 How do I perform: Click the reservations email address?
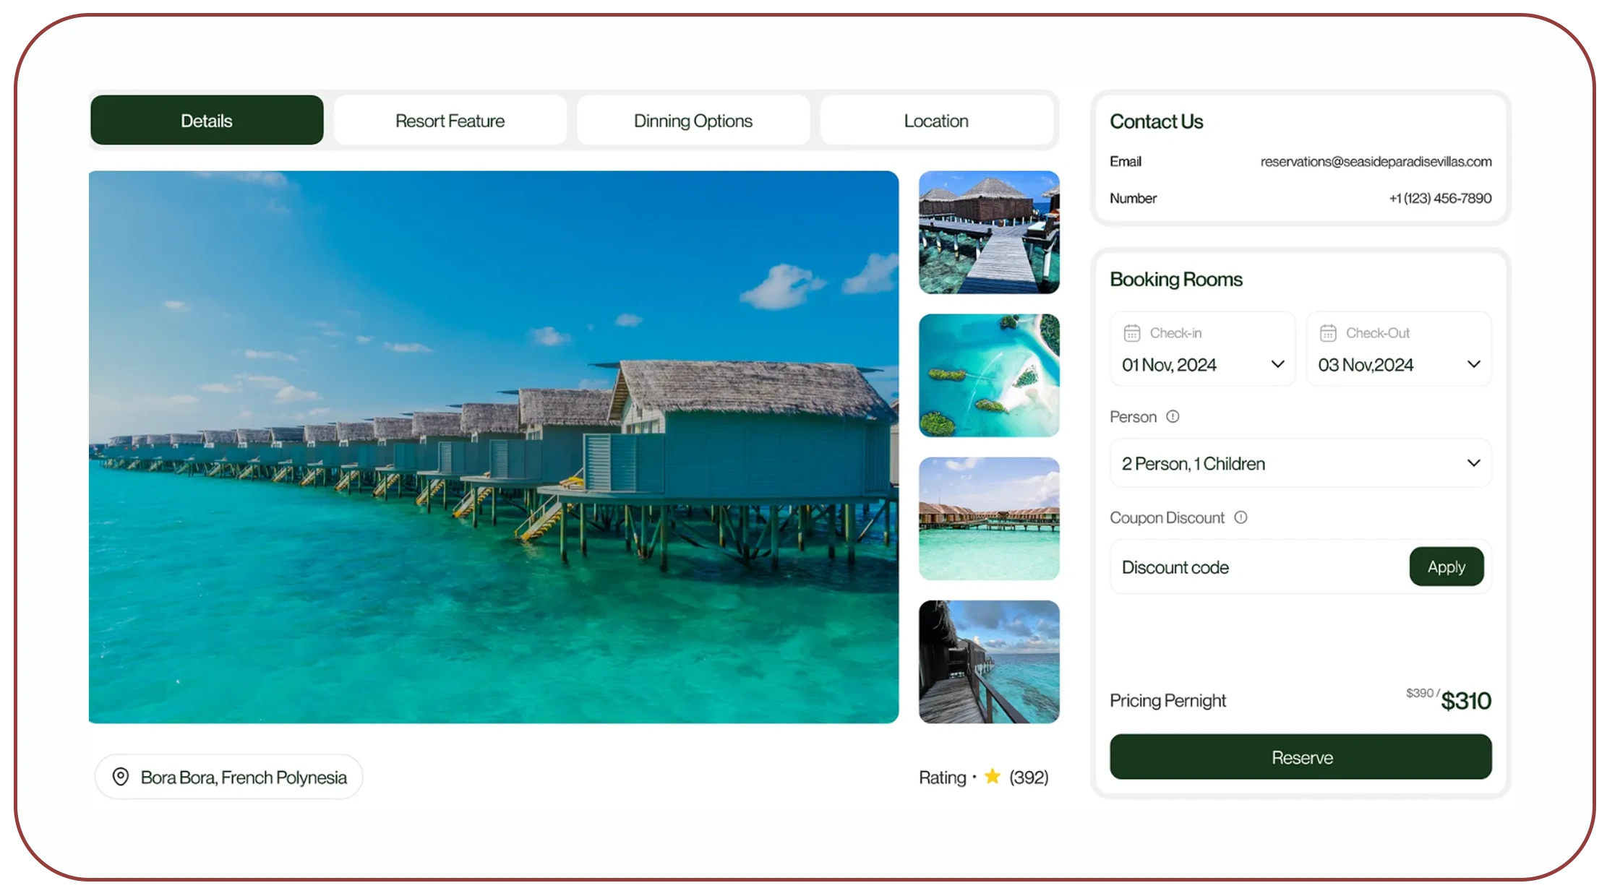pyautogui.click(x=1376, y=161)
